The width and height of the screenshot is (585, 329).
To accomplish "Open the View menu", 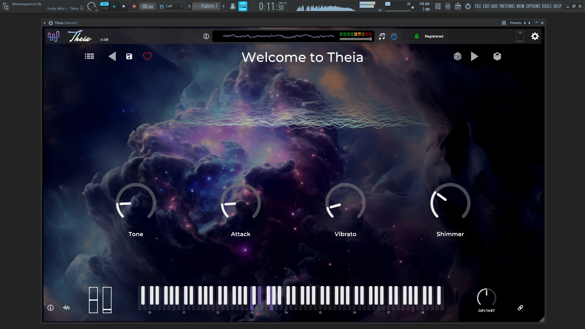I will click(520, 6).
